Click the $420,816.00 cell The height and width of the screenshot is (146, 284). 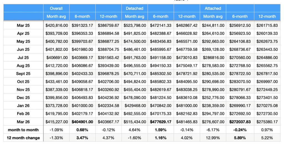coord(56,25)
